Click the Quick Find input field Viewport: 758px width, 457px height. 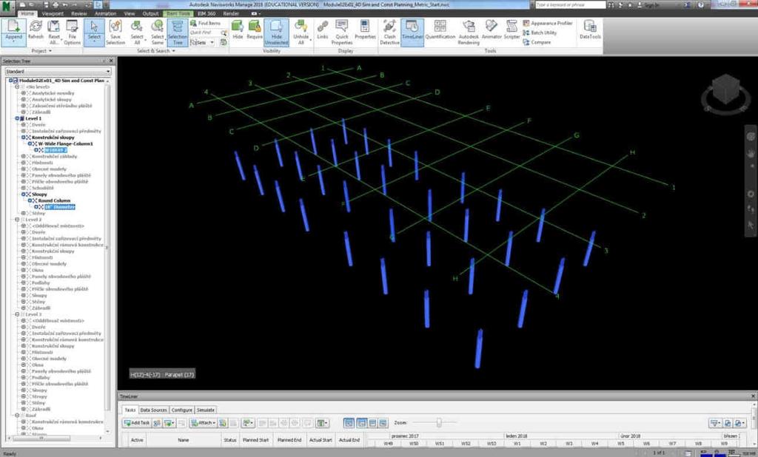(x=204, y=33)
